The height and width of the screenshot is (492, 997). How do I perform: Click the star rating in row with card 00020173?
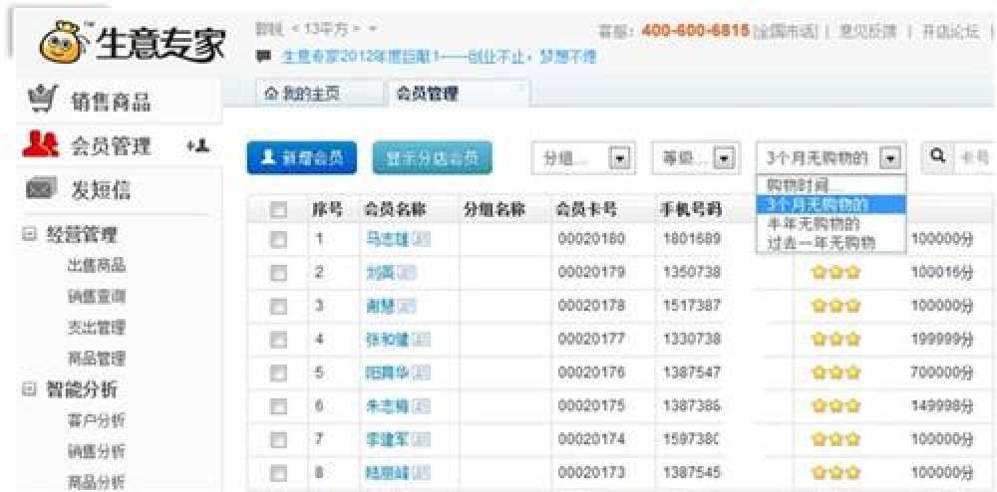coord(836,472)
